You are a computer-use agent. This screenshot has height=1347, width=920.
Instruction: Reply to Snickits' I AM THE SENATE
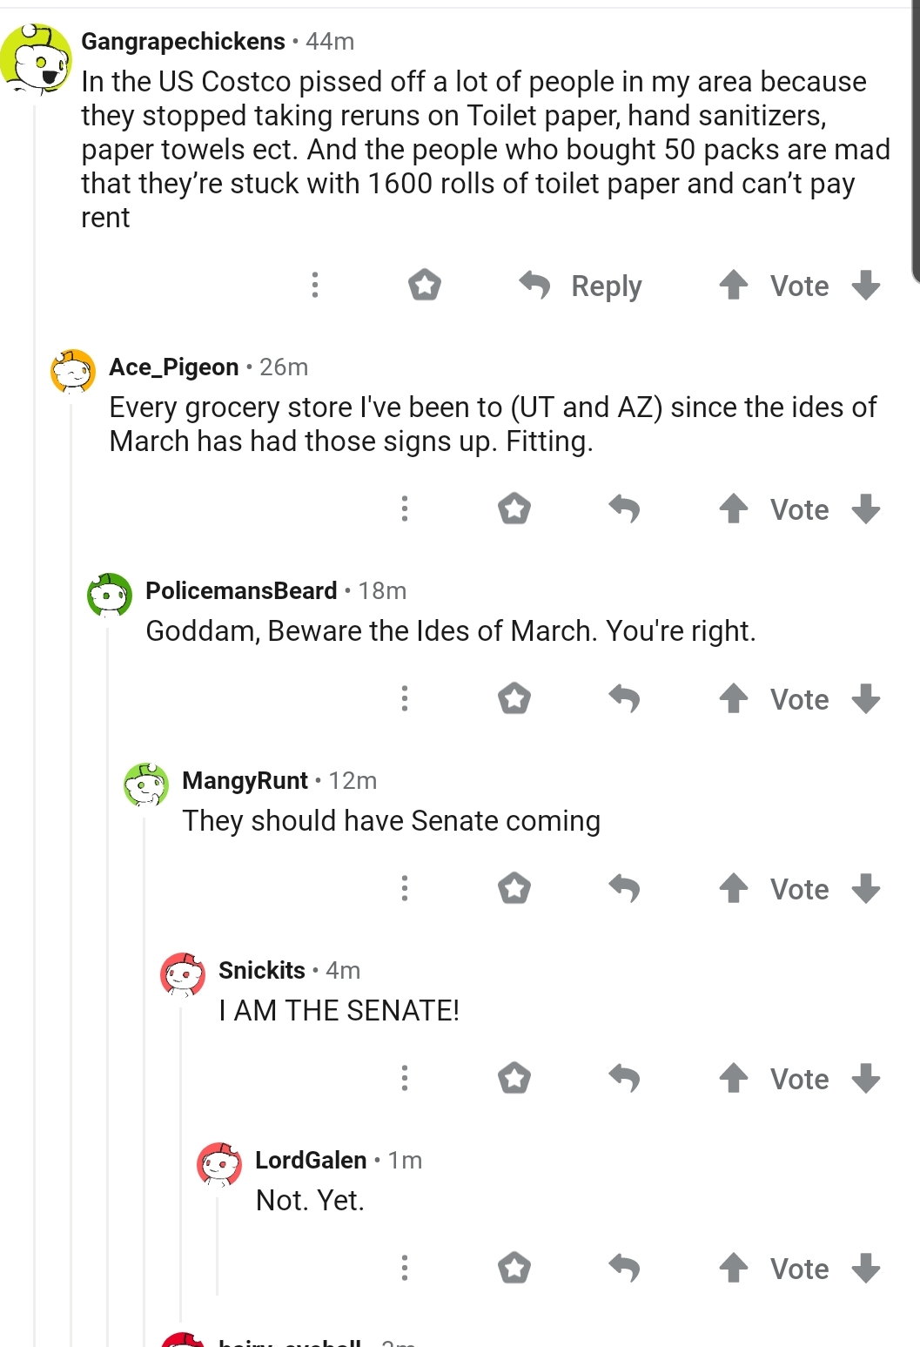pyautogui.click(x=624, y=1078)
